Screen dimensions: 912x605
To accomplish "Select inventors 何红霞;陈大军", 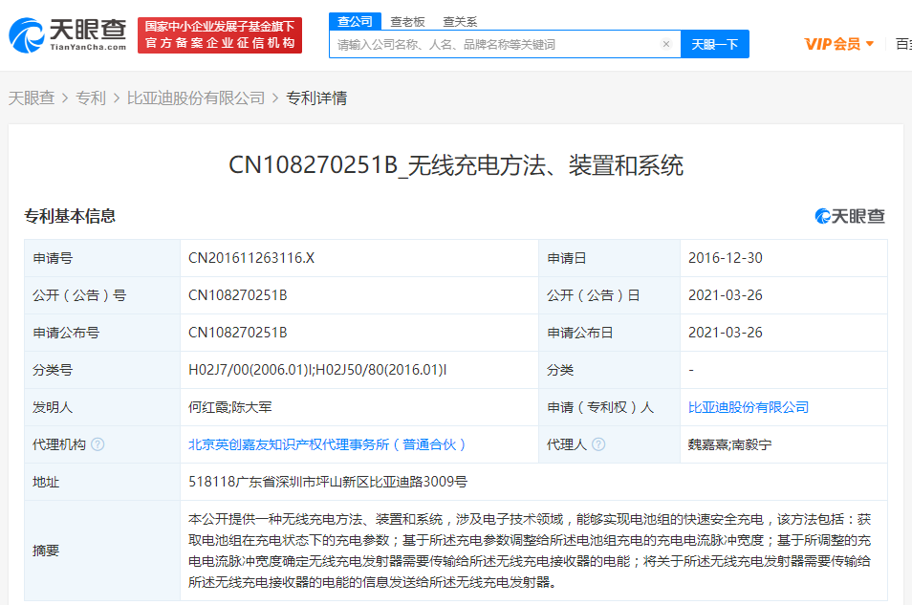I will click(229, 407).
